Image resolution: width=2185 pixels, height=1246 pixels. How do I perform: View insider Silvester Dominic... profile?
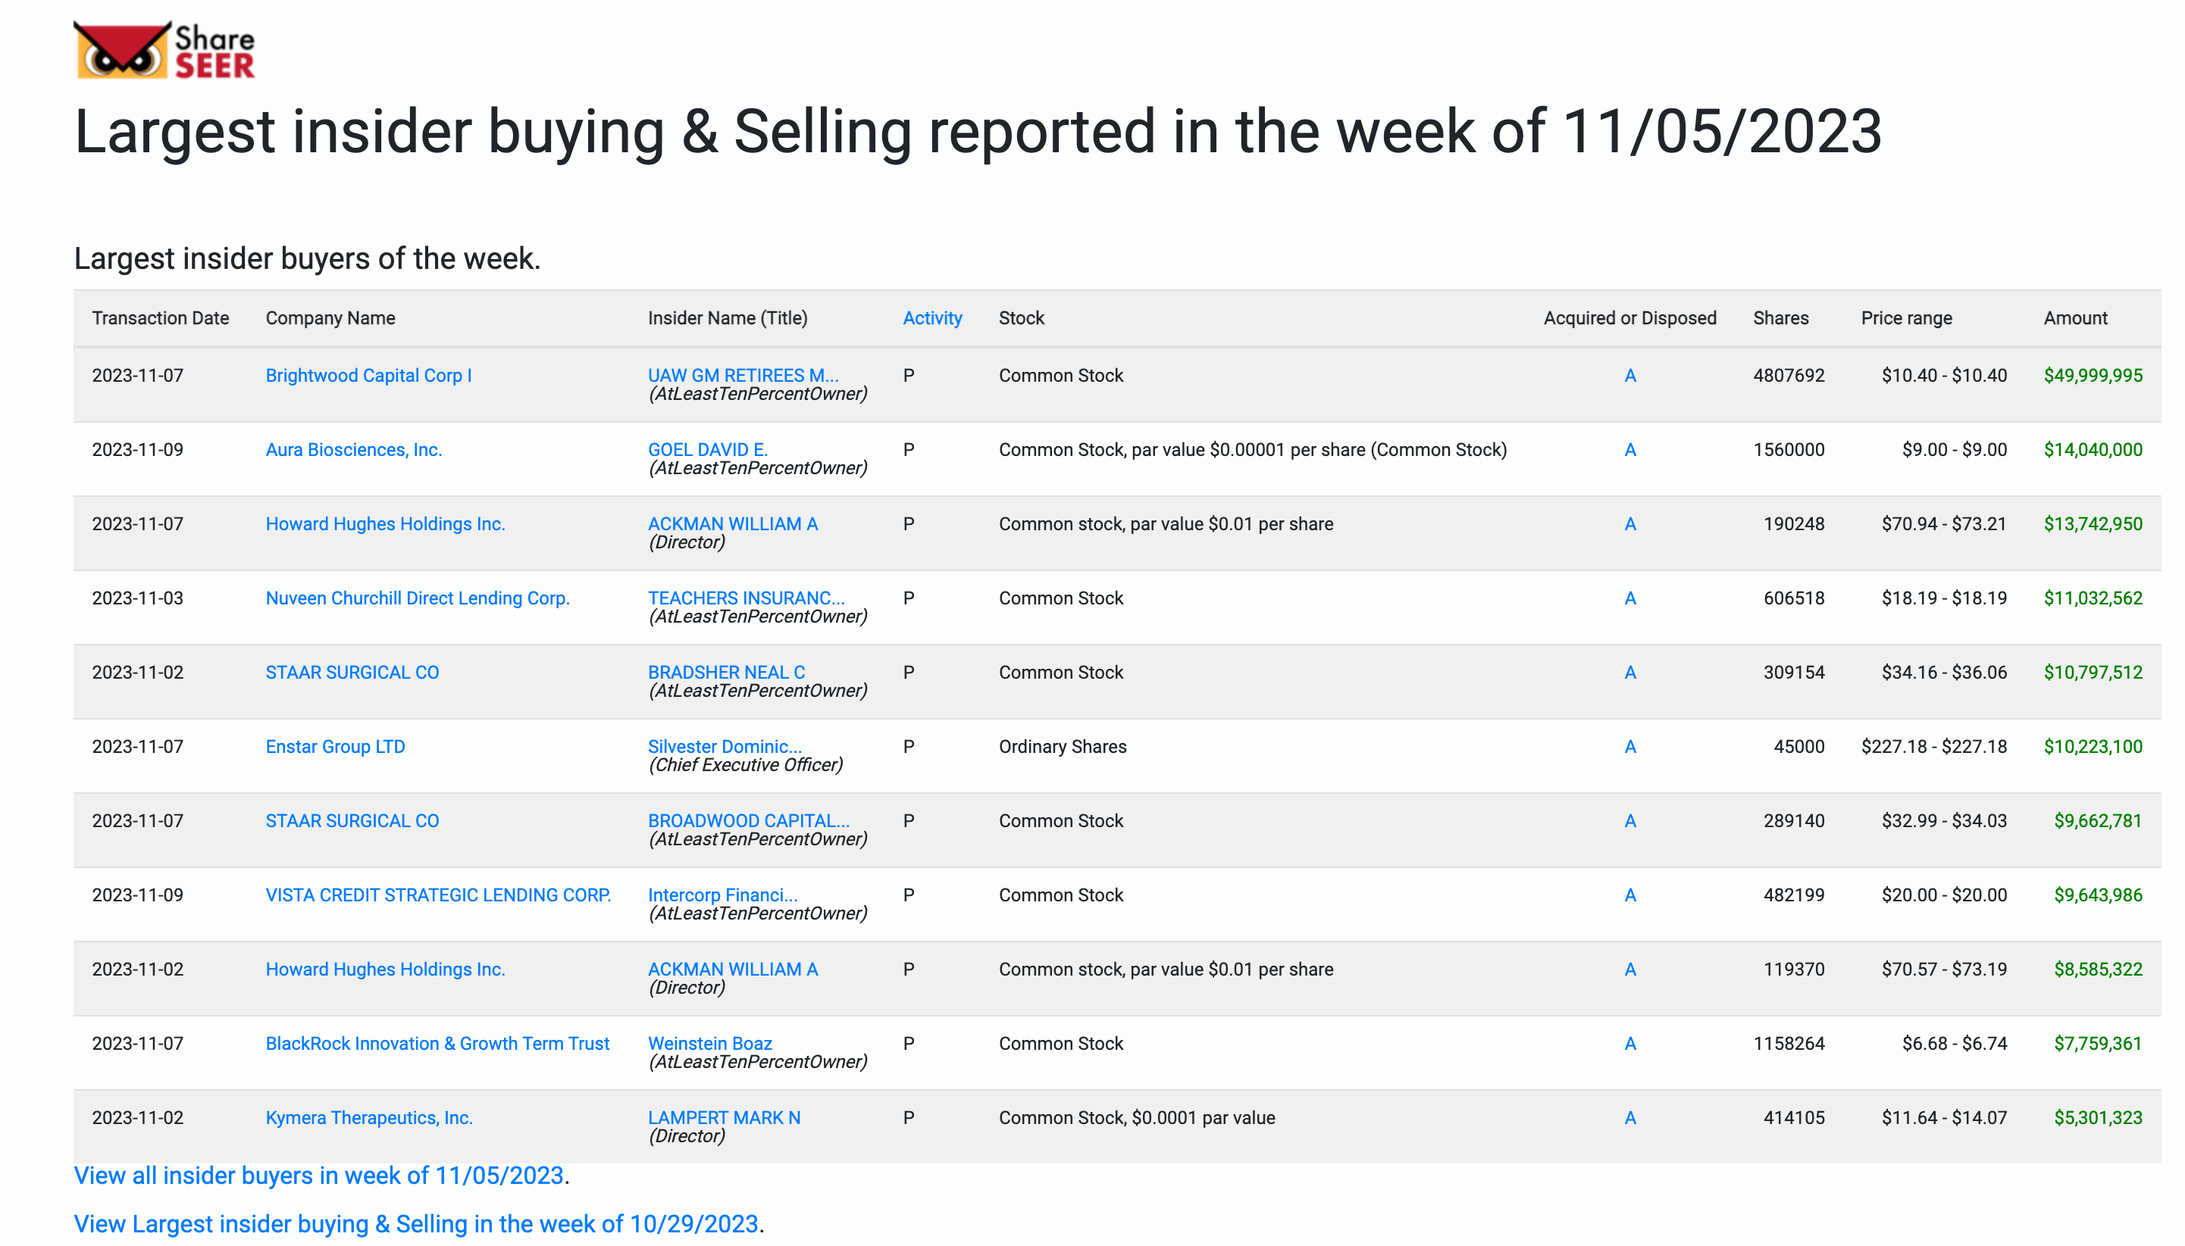(725, 747)
